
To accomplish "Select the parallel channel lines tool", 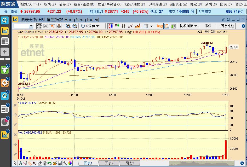I will (30, 163).
